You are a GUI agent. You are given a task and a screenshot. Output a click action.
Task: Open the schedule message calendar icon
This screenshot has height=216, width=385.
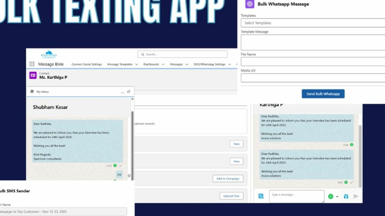click(x=346, y=196)
